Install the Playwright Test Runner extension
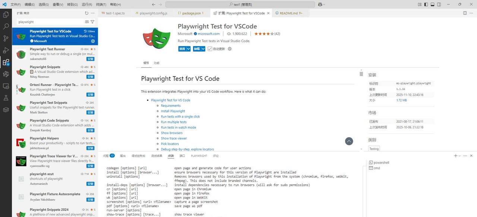This screenshot has height=217, width=477. (x=90, y=59)
